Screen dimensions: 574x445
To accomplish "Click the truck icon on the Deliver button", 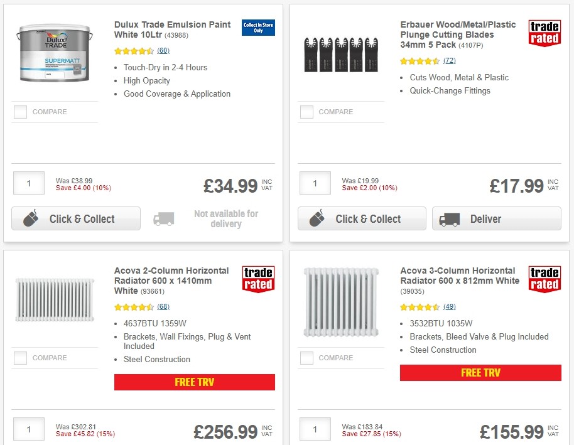I will [450, 218].
